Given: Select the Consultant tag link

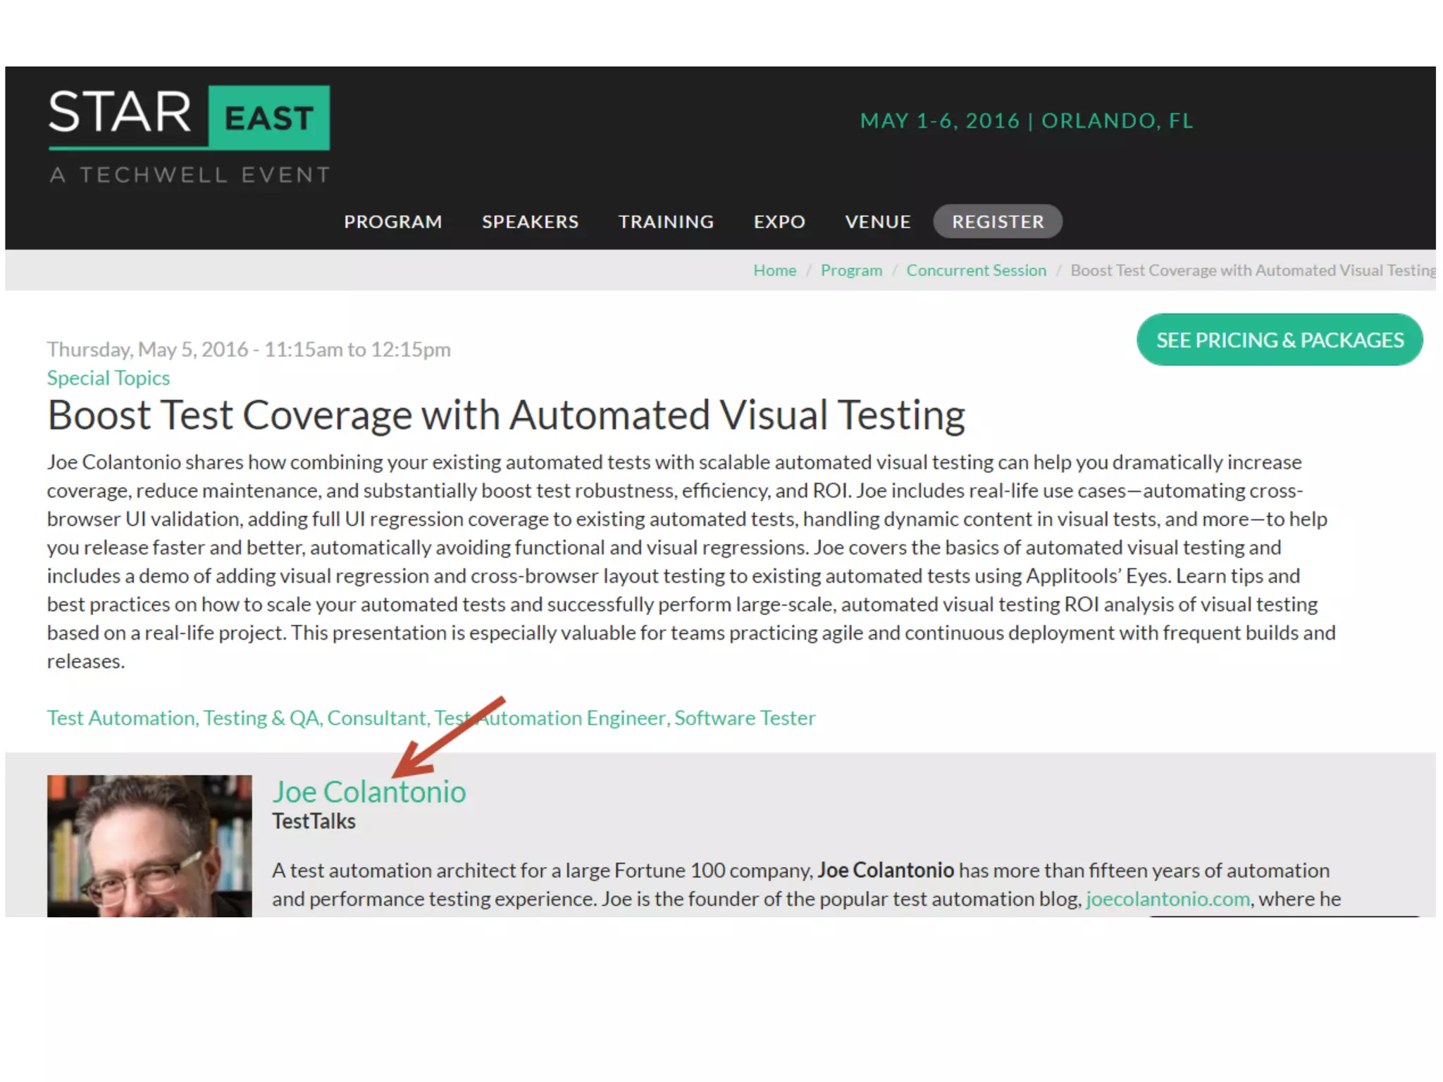Looking at the screenshot, I should pos(376,718).
